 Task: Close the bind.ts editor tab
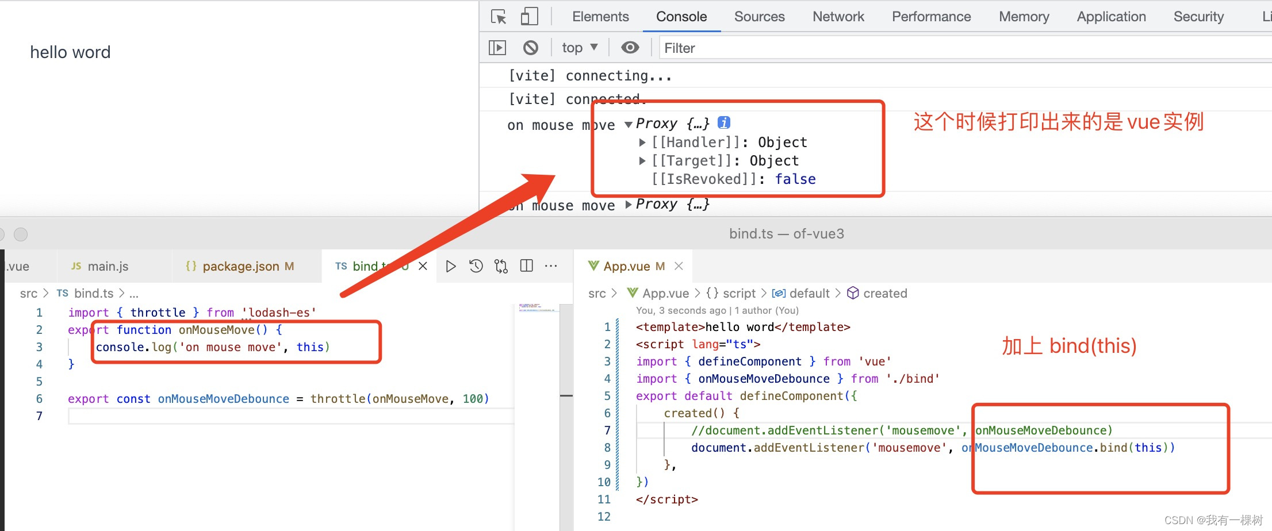(423, 266)
